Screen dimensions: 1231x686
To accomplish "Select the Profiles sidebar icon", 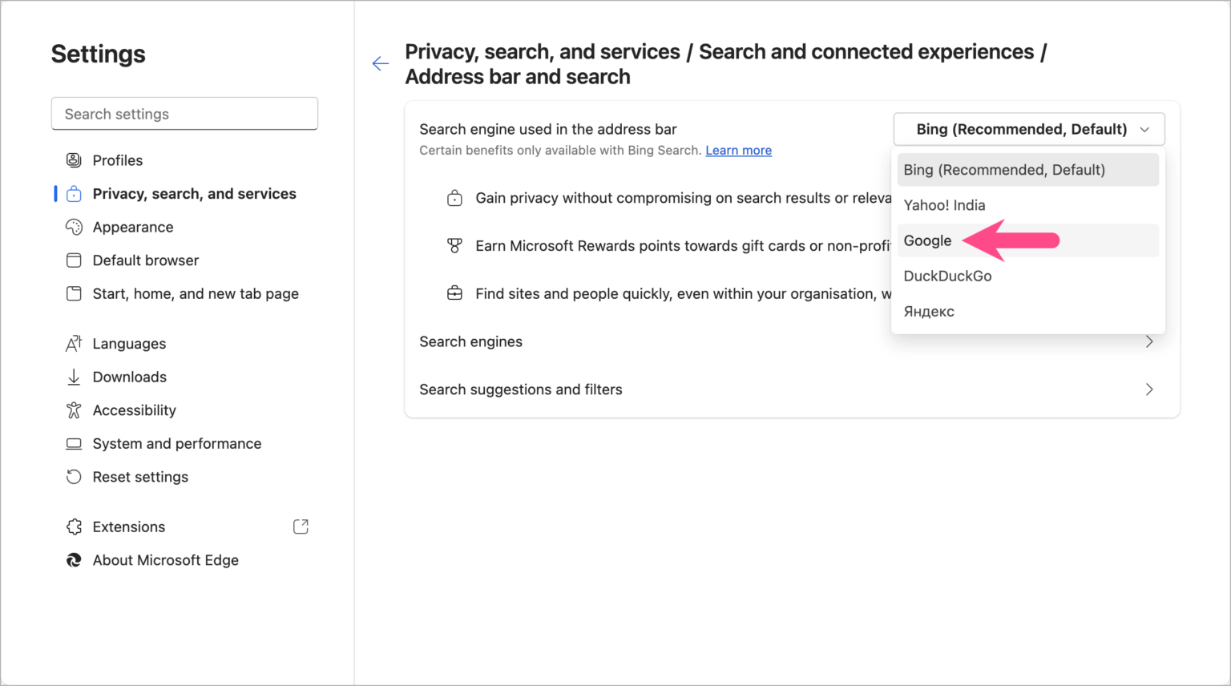I will click(74, 160).
